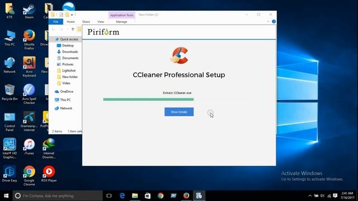Open the Manage ribbon tab
This screenshot has width=358, height=201.
point(121,22)
